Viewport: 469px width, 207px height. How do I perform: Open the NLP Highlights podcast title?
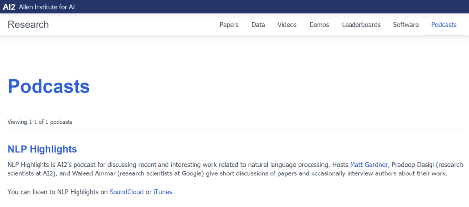[x=42, y=149]
